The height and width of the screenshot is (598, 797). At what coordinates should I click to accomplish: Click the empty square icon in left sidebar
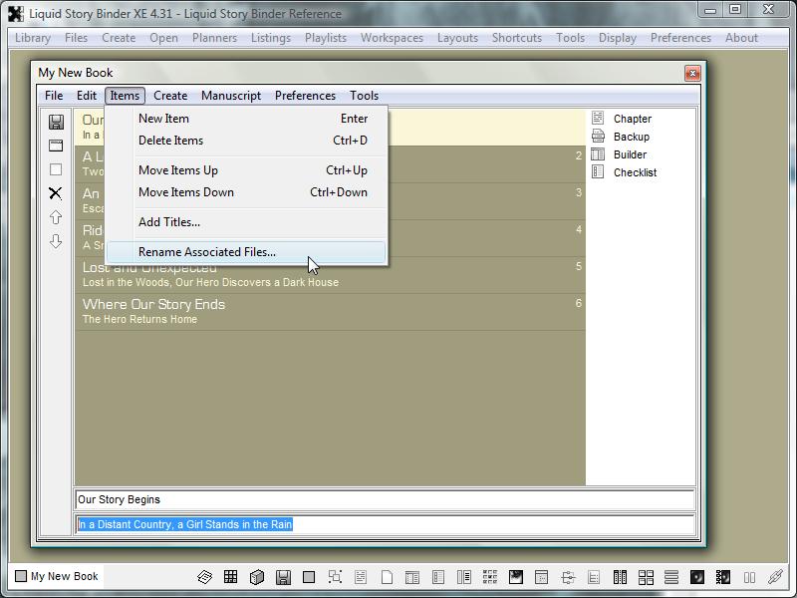pos(56,169)
